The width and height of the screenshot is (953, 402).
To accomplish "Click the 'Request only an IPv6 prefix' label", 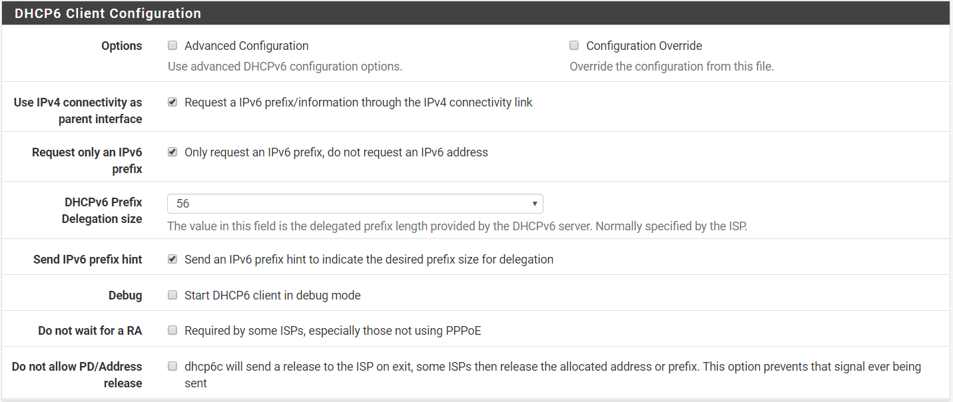I will click(87, 160).
